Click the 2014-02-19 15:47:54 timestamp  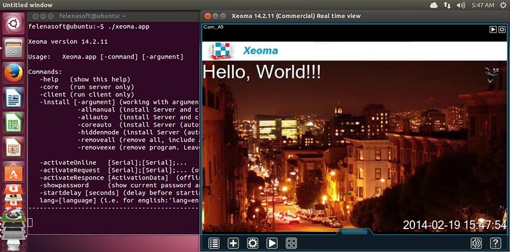point(455,225)
